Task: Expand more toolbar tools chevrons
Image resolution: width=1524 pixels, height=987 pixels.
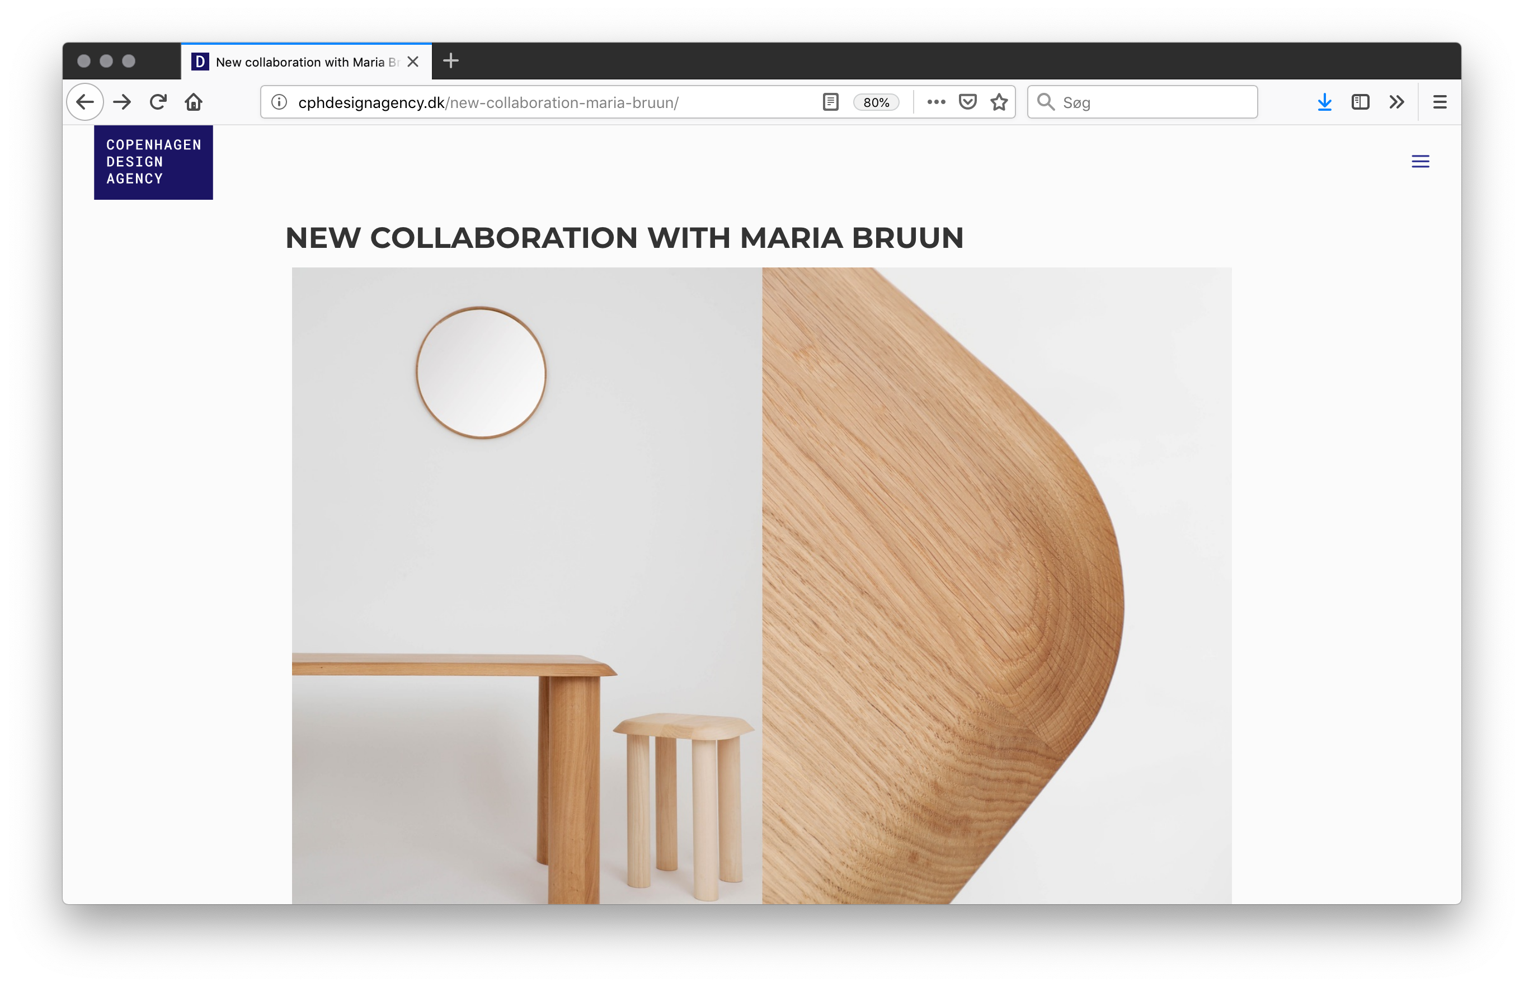Action: [1396, 102]
